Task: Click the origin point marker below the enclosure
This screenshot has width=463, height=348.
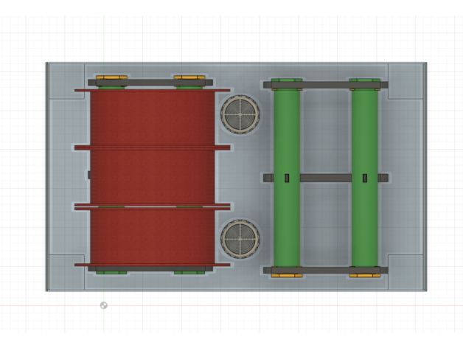Action: coord(103,305)
